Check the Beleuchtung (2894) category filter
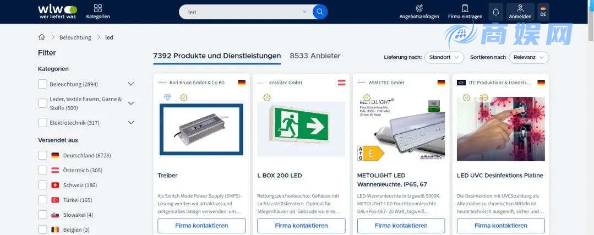594x235 pixels. pyautogui.click(x=42, y=84)
